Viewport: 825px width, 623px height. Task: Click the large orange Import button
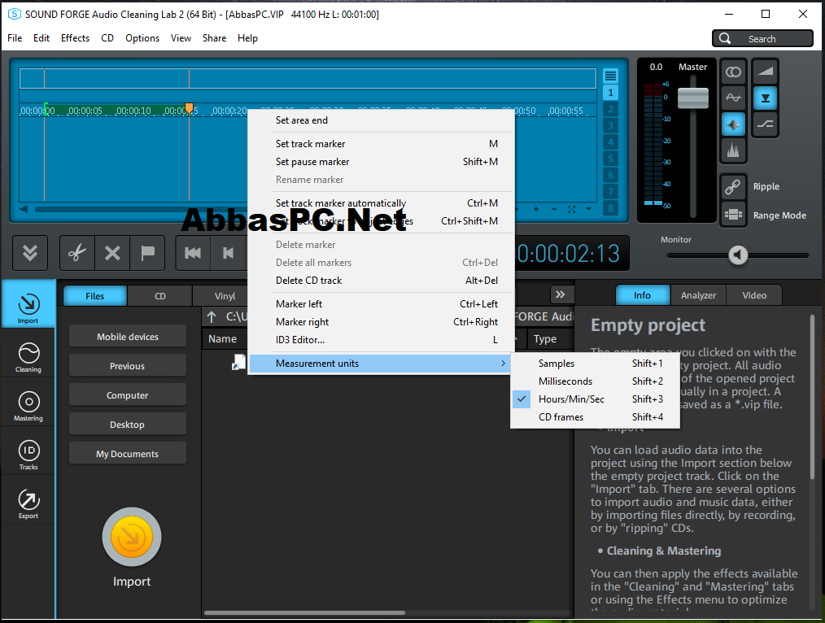point(132,537)
